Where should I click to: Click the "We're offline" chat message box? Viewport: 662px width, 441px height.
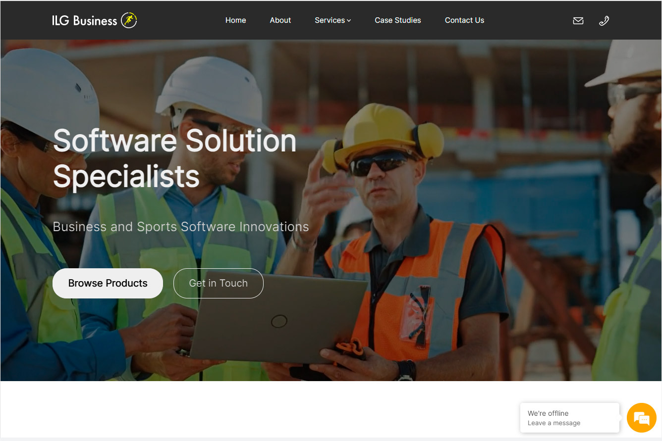570,418
